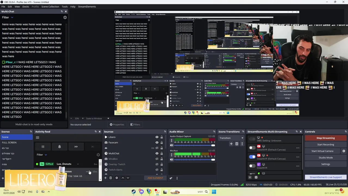Move source down with arrow
Screen dimensions: 348x196
(x=128, y=178)
